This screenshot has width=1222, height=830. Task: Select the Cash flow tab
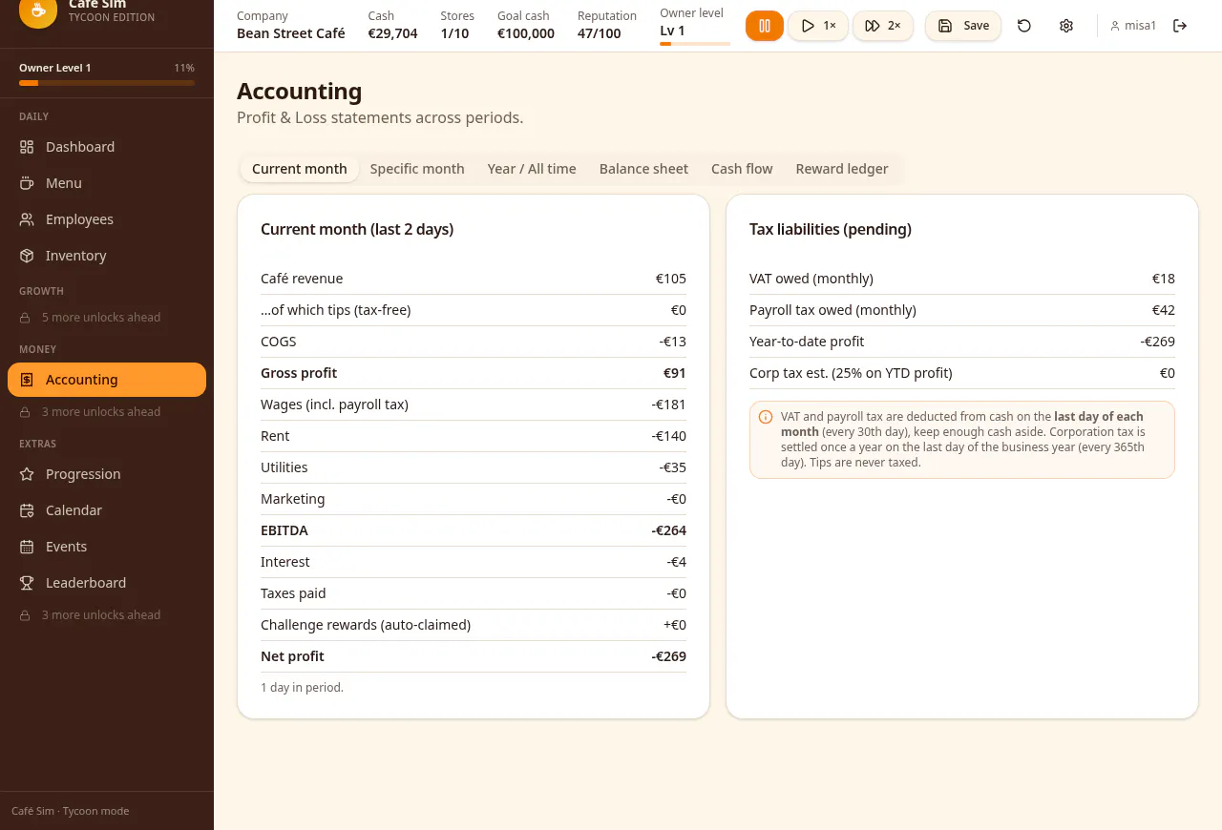tap(742, 169)
